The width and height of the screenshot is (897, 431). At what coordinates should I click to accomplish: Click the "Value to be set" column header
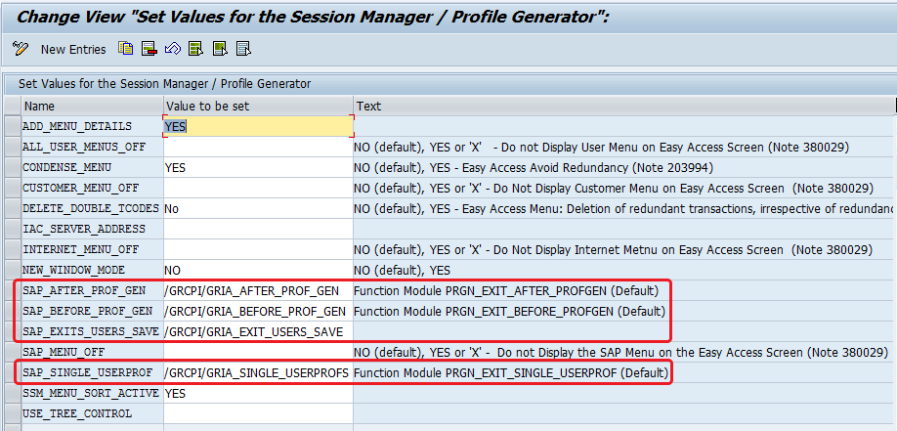click(x=258, y=106)
